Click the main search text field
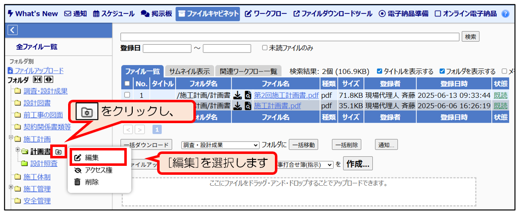520x214 pixels. click(289, 37)
